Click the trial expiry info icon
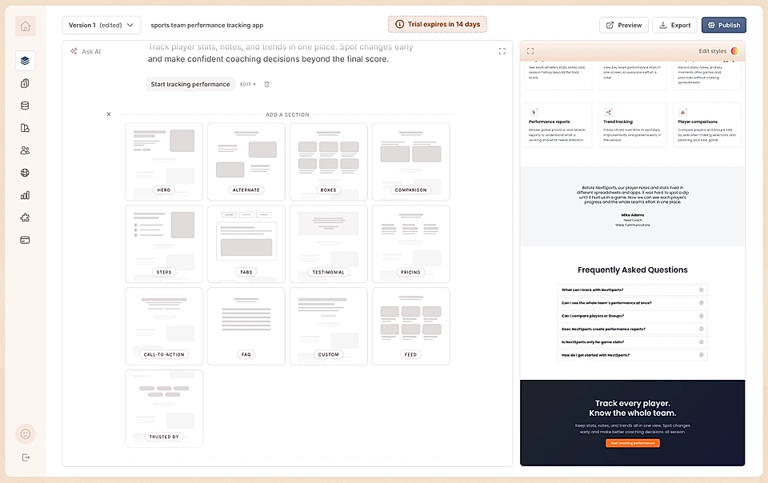Image resolution: width=768 pixels, height=483 pixels. point(400,24)
